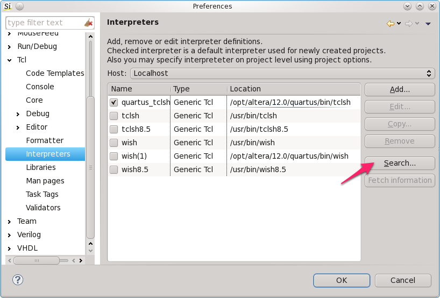The height and width of the screenshot is (298, 440).
Task: Click the Add... interpreter button
Action: [x=400, y=89]
